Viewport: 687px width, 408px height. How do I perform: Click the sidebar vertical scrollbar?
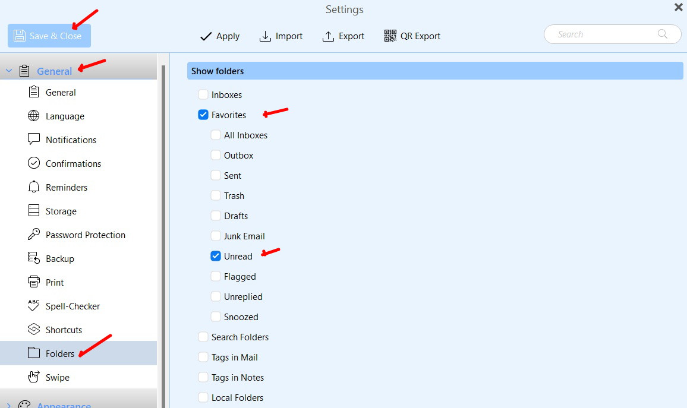coord(163,236)
